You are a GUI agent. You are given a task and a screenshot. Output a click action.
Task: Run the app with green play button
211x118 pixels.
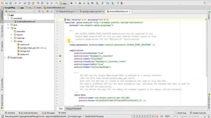tap(72, 3)
